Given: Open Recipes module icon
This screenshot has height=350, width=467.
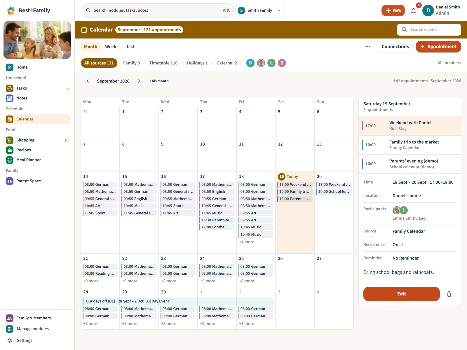Looking at the screenshot, I should [x=10, y=150].
